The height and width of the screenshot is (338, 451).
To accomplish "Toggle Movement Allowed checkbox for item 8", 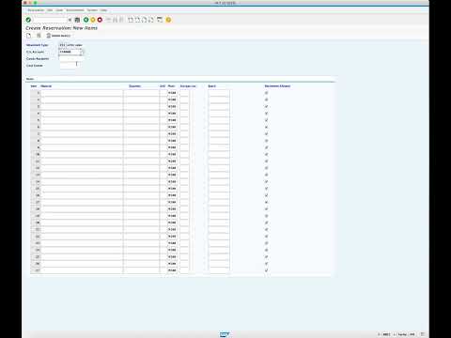I will (x=266, y=141).
